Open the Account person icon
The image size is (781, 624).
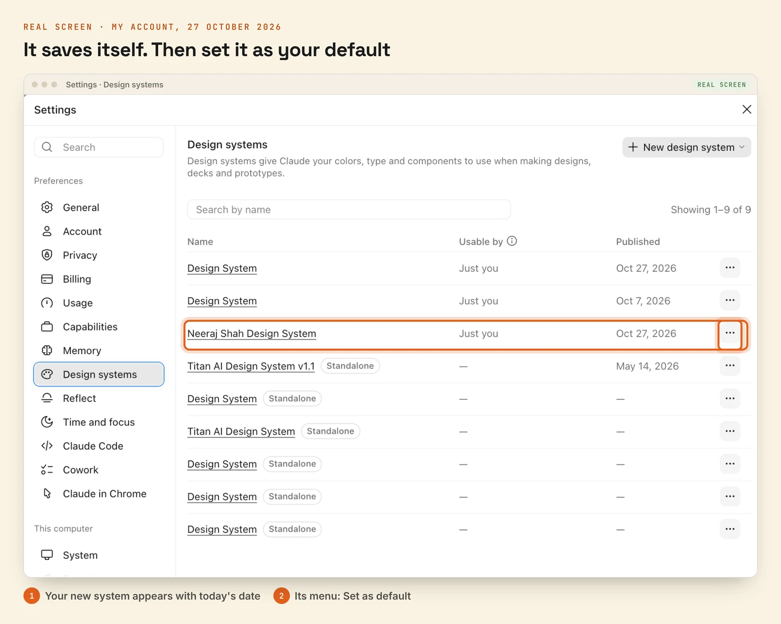coord(47,231)
